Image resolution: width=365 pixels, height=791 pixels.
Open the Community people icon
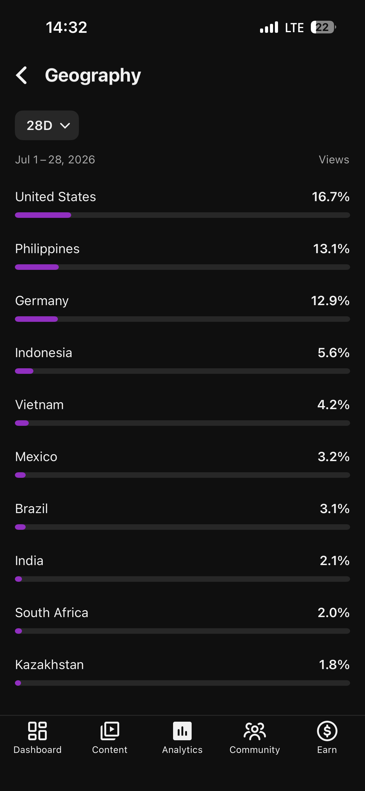(x=255, y=731)
